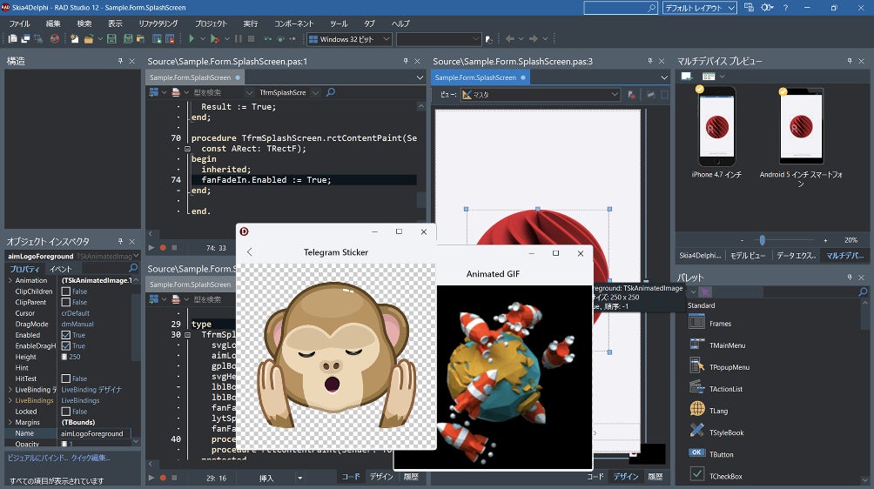This screenshot has width=874, height=489.
Task: Open the デフォルト レイアウト layout dropdown
Action: click(x=699, y=8)
